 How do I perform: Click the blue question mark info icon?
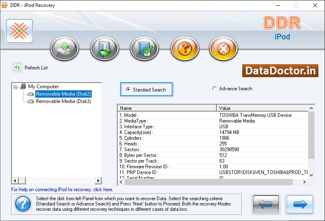pyautogui.click(x=23, y=204)
